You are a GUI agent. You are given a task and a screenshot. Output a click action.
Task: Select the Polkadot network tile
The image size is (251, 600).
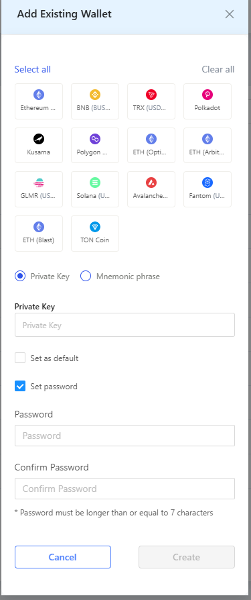207,101
